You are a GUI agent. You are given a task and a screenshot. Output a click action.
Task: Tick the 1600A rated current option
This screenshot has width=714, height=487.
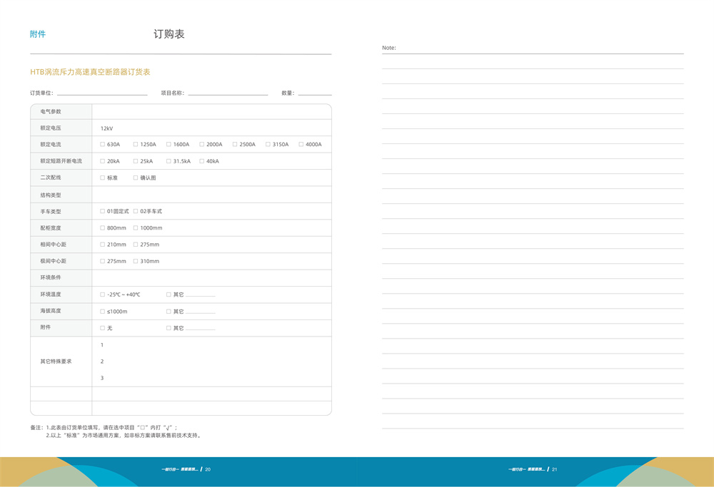click(x=169, y=144)
